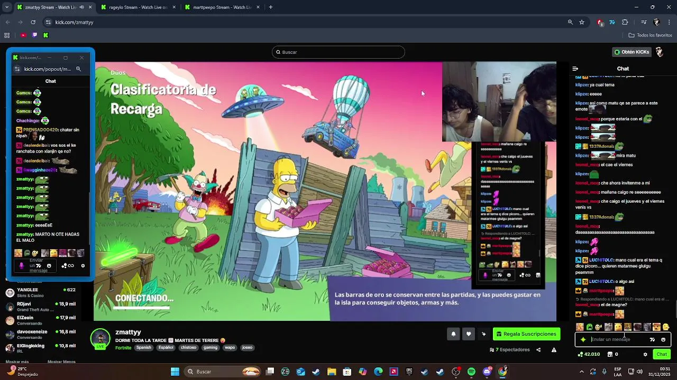Click the heart follow icon
The image size is (677, 380).
coord(468,334)
